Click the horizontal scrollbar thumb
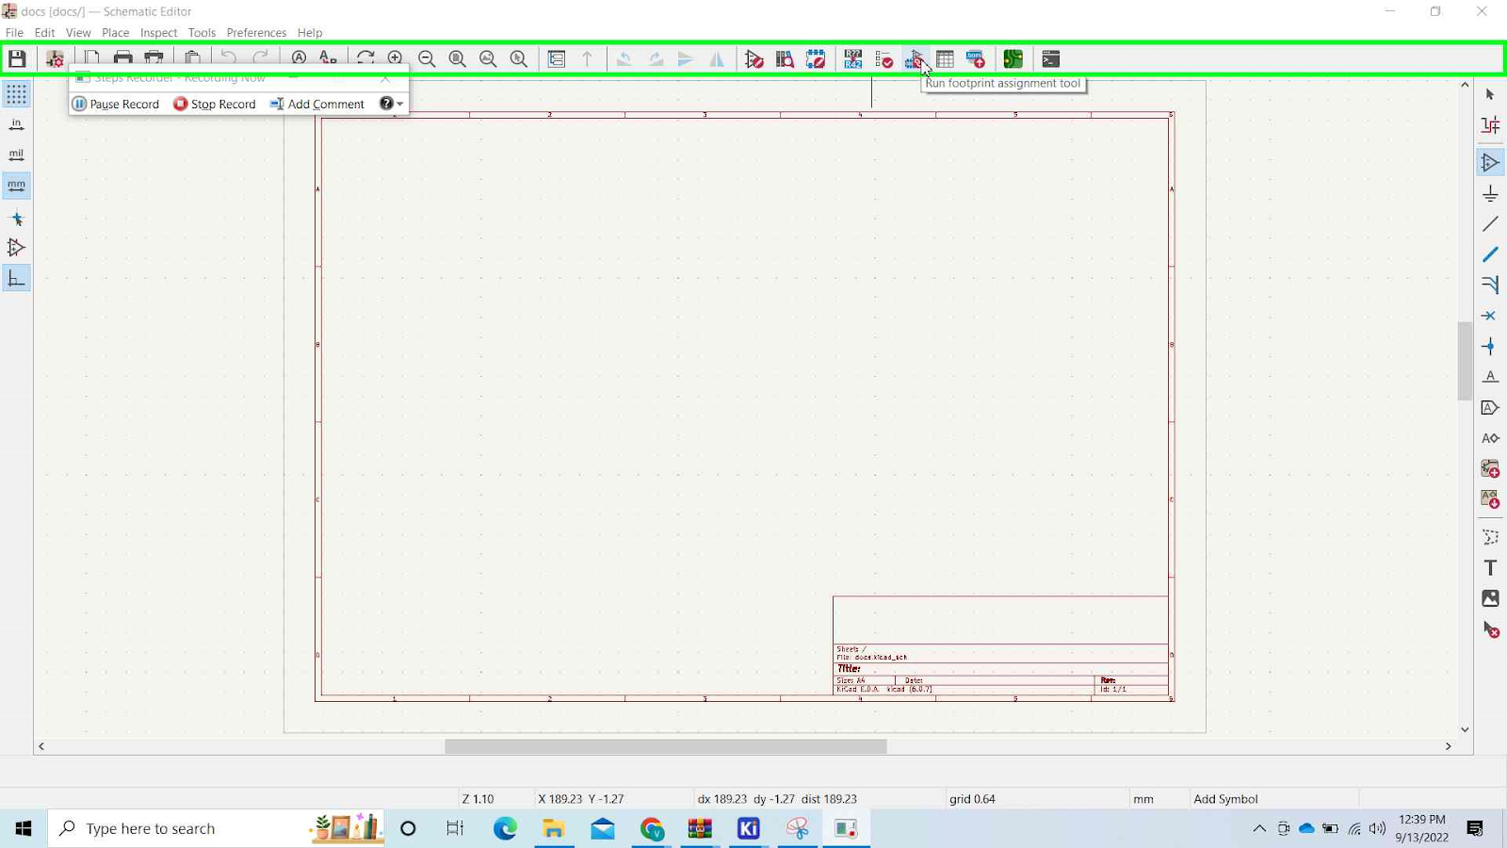Image resolution: width=1507 pixels, height=848 pixels. [666, 746]
